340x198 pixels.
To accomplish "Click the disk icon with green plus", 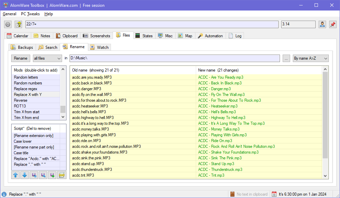I will [x=52, y=175].
